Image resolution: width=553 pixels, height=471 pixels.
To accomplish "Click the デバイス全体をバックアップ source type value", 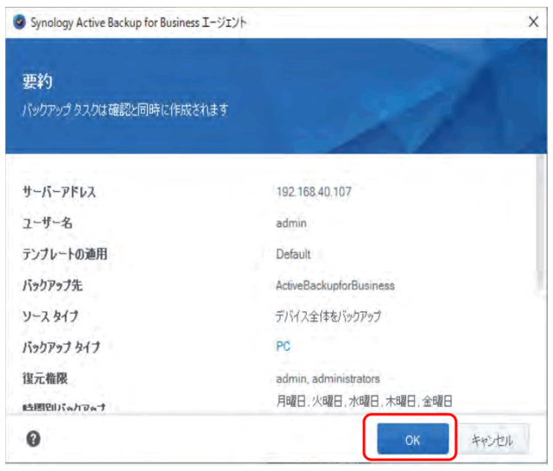I will [328, 316].
